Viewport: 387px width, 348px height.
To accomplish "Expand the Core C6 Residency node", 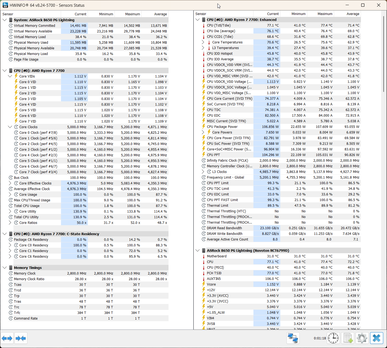I will point(10,256).
